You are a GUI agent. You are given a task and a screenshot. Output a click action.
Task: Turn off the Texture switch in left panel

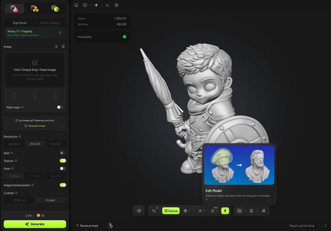(x=62, y=161)
